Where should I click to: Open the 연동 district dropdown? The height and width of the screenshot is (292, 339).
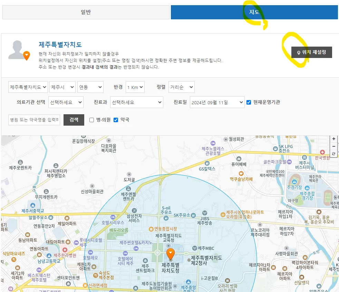click(x=90, y=87)
